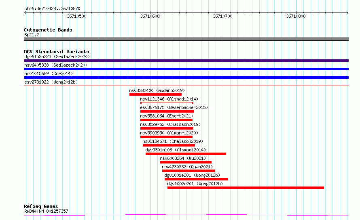
Task: Click ruler position 36710800
Action: pyautogui.click(x=296, y=16)
